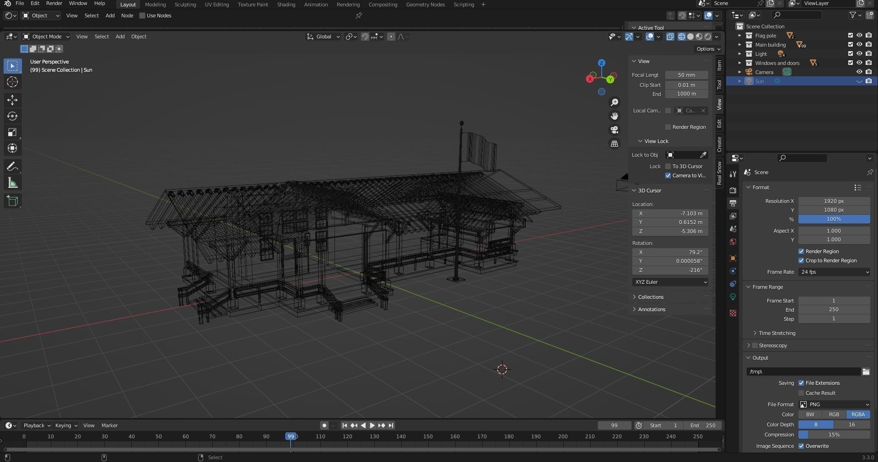
Task: Select the Add Cube tool
Action: pos(12,201)
